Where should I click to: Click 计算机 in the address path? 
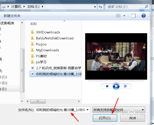pyautogui.click(x=16, y=7)
